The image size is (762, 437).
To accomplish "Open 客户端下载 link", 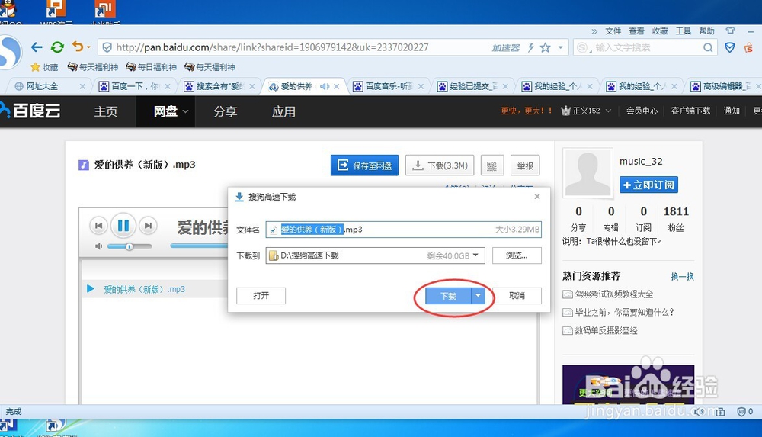I will [x=690, y=111].
